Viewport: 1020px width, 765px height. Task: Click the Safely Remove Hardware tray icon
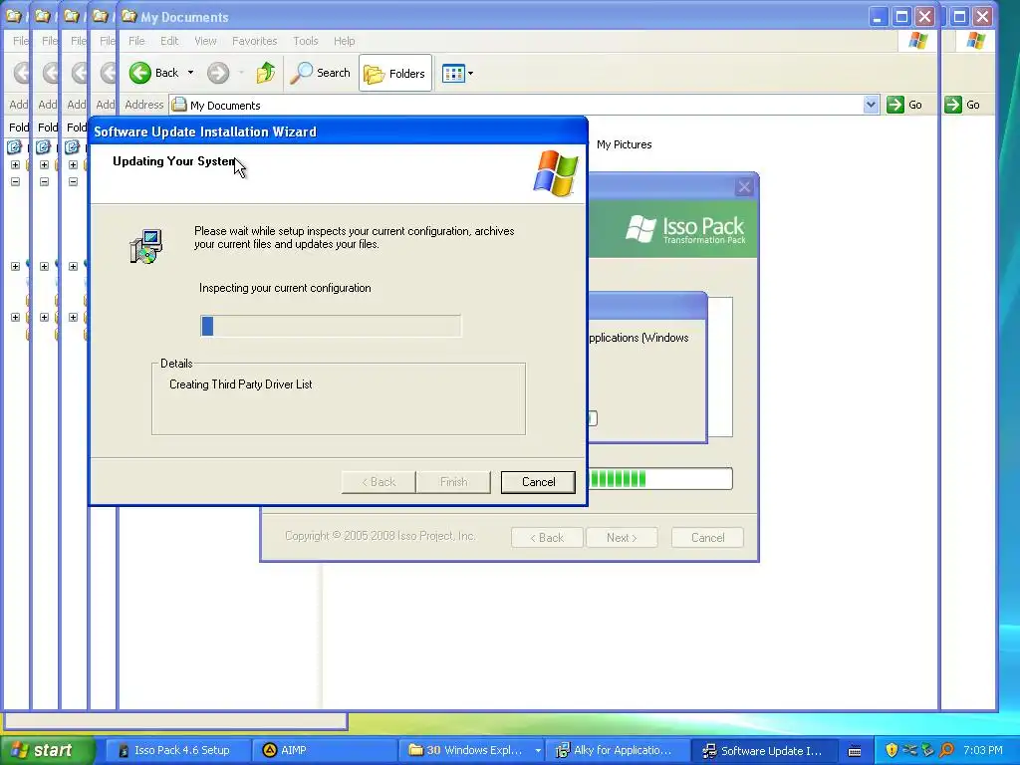[x=927, y=750]
